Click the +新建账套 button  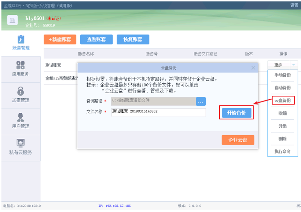pyautogui.click(x=60, y=40)
